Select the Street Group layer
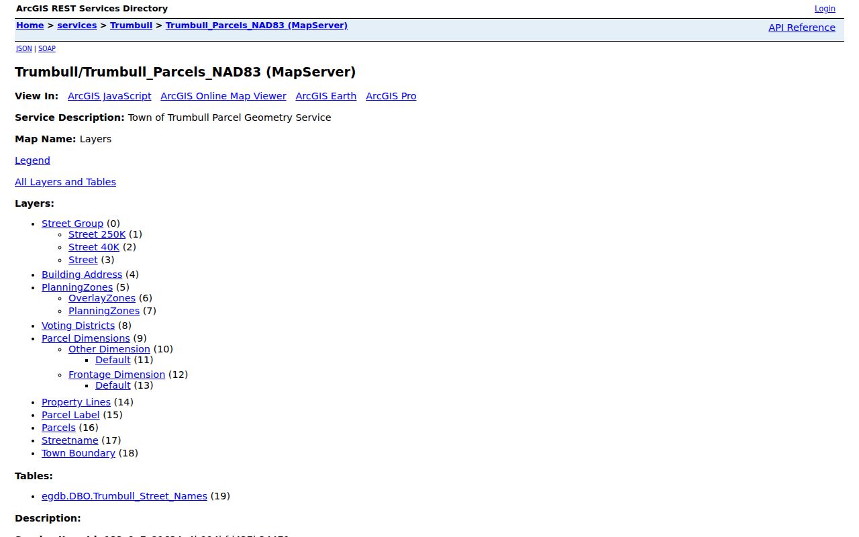 pyautogui.click(x=72, y=224)
